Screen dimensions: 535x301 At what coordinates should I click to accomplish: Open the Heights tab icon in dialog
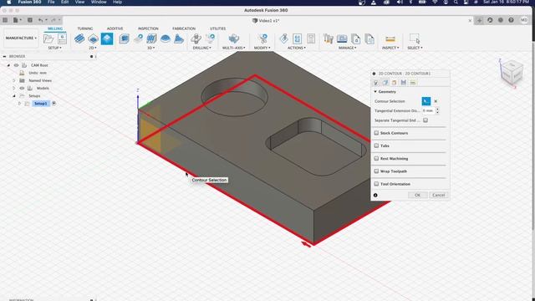[x=395, y=83]
